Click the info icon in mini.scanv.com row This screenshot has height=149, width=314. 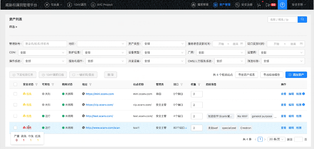click(x=303, y=93)
